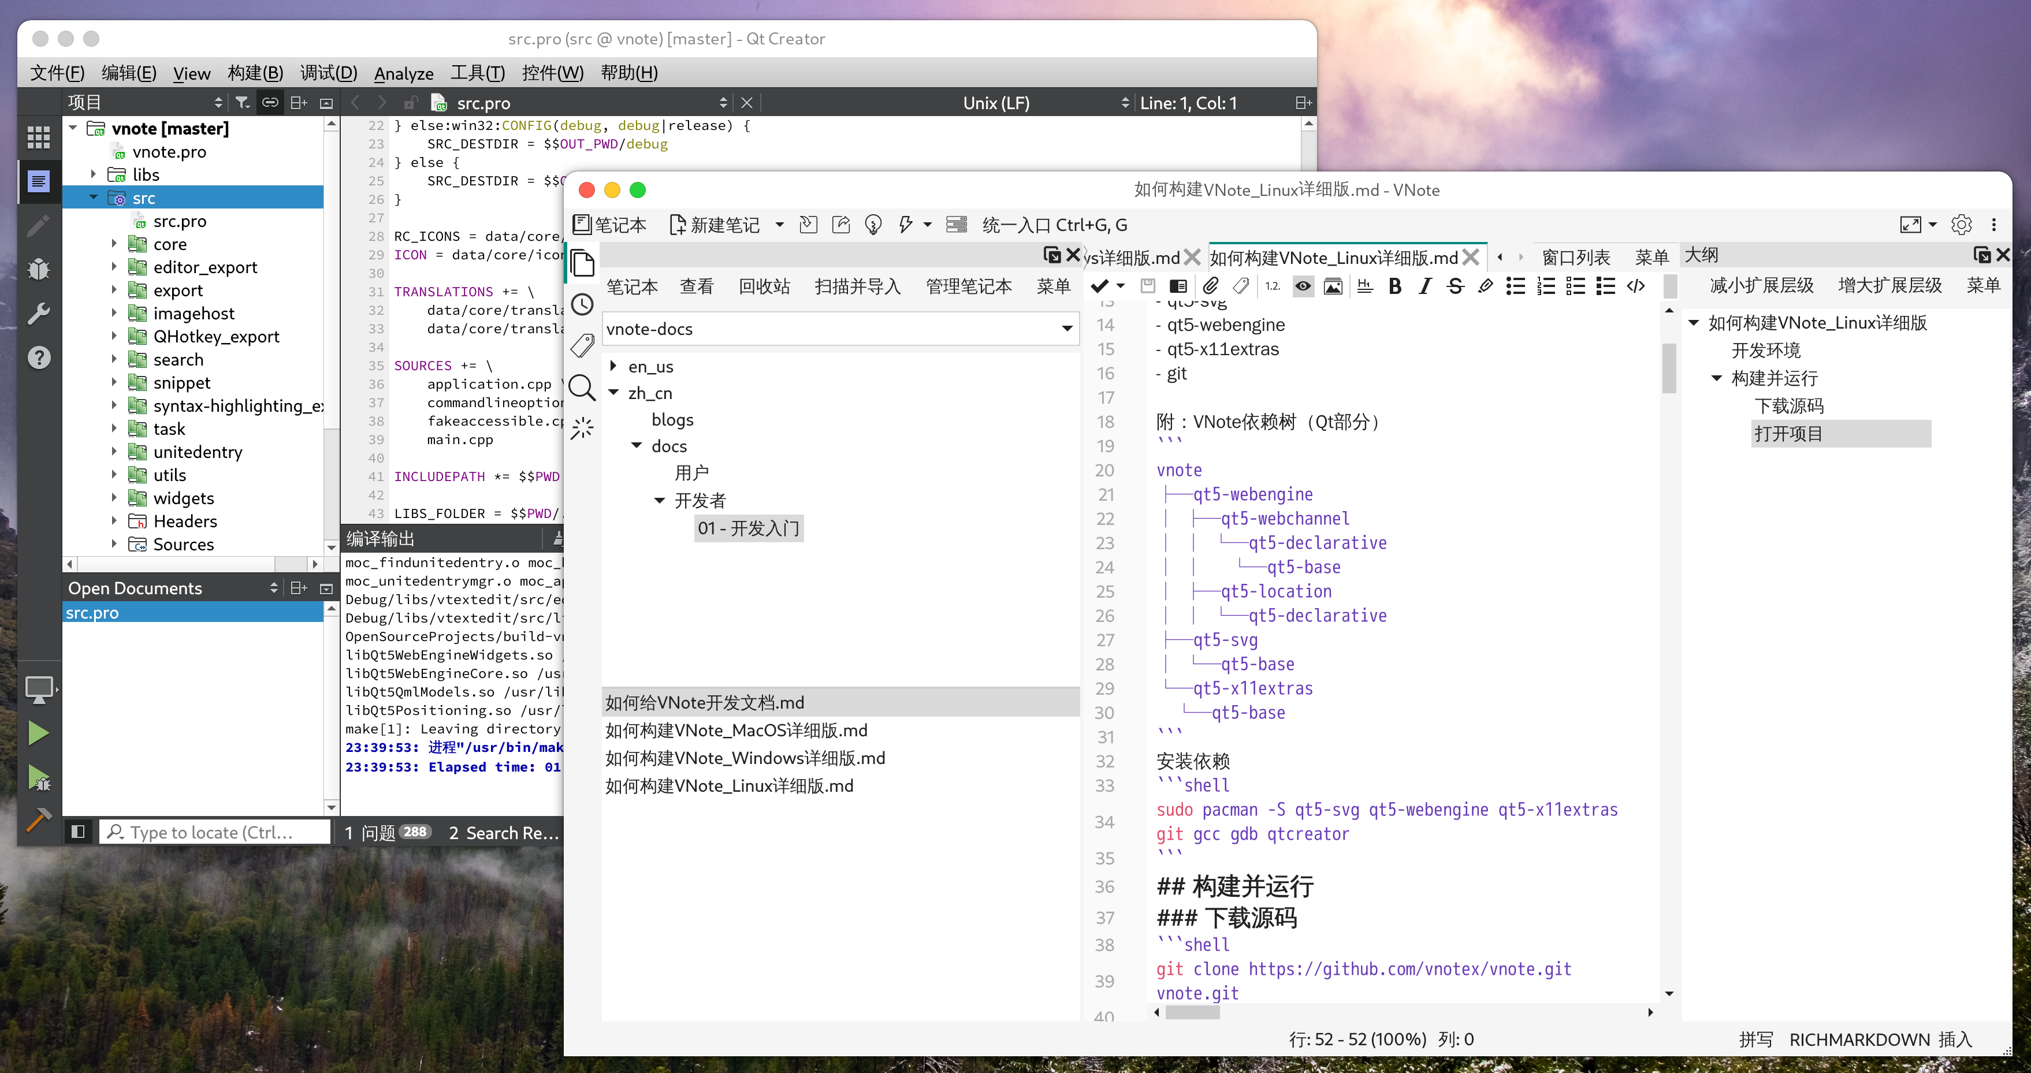The width and height of the screenshot is (2031, 1073).
Task: Toggle section number 1.2. button
Action: [x=1273, y=286]
